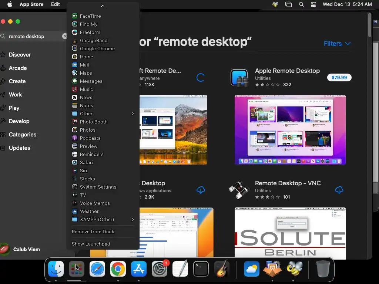Click the Apple Remote Desktop app icon

pyautogui.click(x=239, y=78)
